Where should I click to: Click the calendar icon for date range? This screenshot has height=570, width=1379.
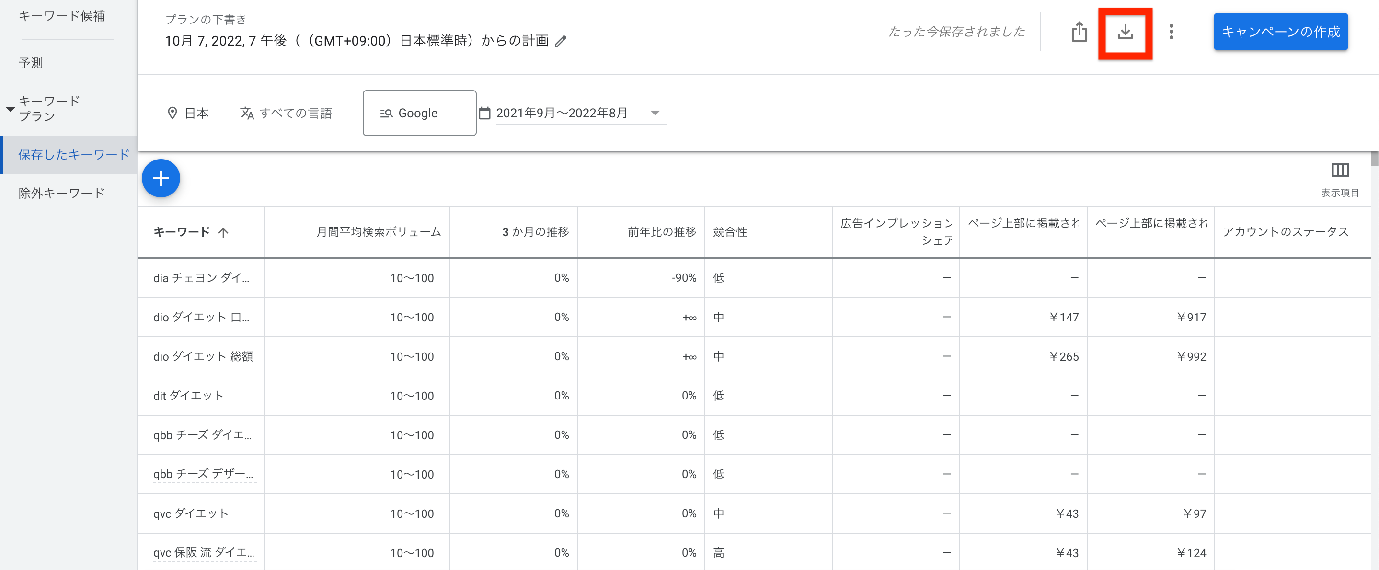pos(484,113)
